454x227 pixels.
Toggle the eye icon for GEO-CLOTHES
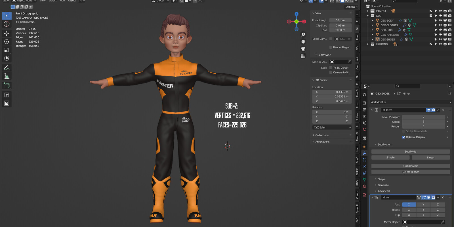click(440, 25)
